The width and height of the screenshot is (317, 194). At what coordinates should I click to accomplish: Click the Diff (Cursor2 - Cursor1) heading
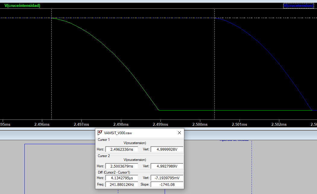click(x=114, y=172)
